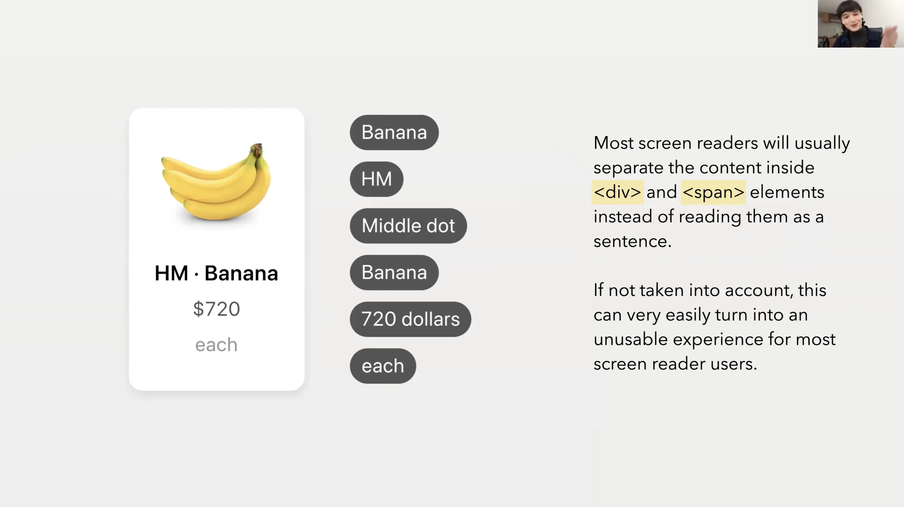Click the word sentence in first paragraph
904x507 pixels.
[x=632, y=242]
